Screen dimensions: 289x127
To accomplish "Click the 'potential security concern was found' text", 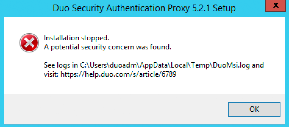I will coord(110,47).
